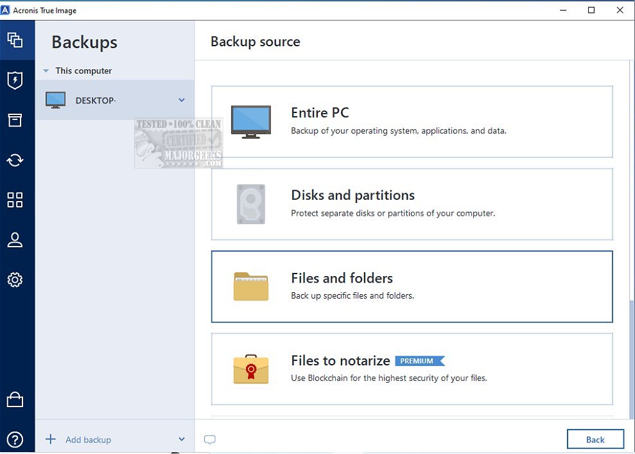This screenshot has width=635, height=454.
Task: Open the Tools grid sidebar icon
Action: tap(15, 200)
